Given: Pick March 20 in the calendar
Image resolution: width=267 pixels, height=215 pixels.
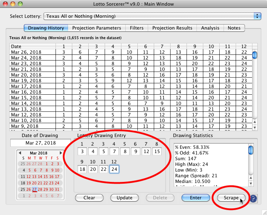Looking at the screenshot, I should click(35, 183).
